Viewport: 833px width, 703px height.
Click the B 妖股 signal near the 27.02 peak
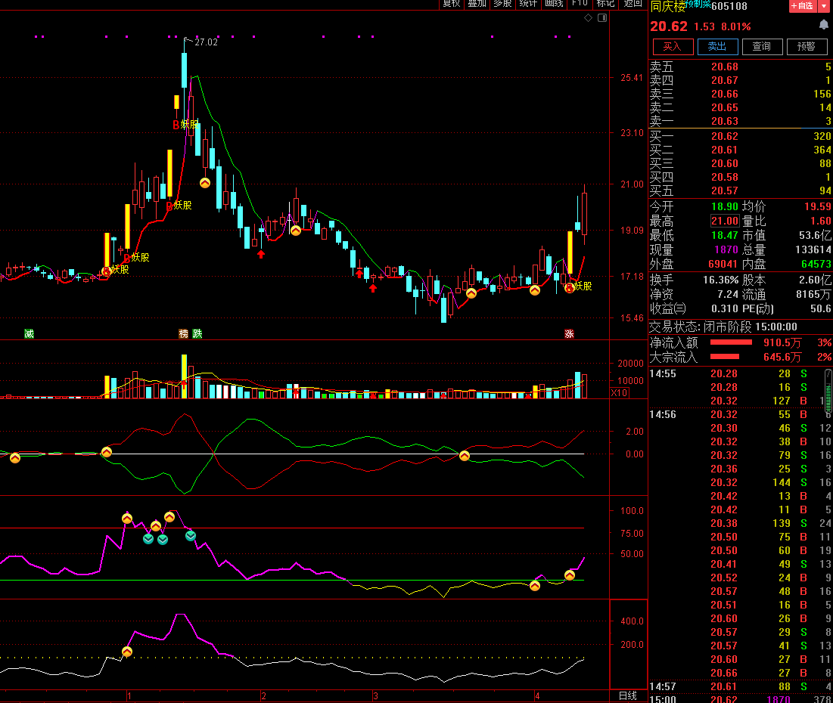tap(185, 125)
